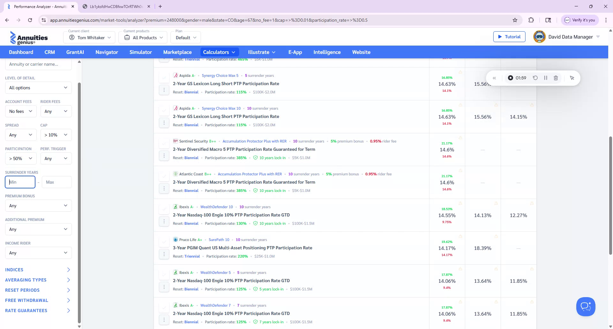Collapse the recording toolbar with the double-chevron
613x329 pixels.
[x=494, y=78]
